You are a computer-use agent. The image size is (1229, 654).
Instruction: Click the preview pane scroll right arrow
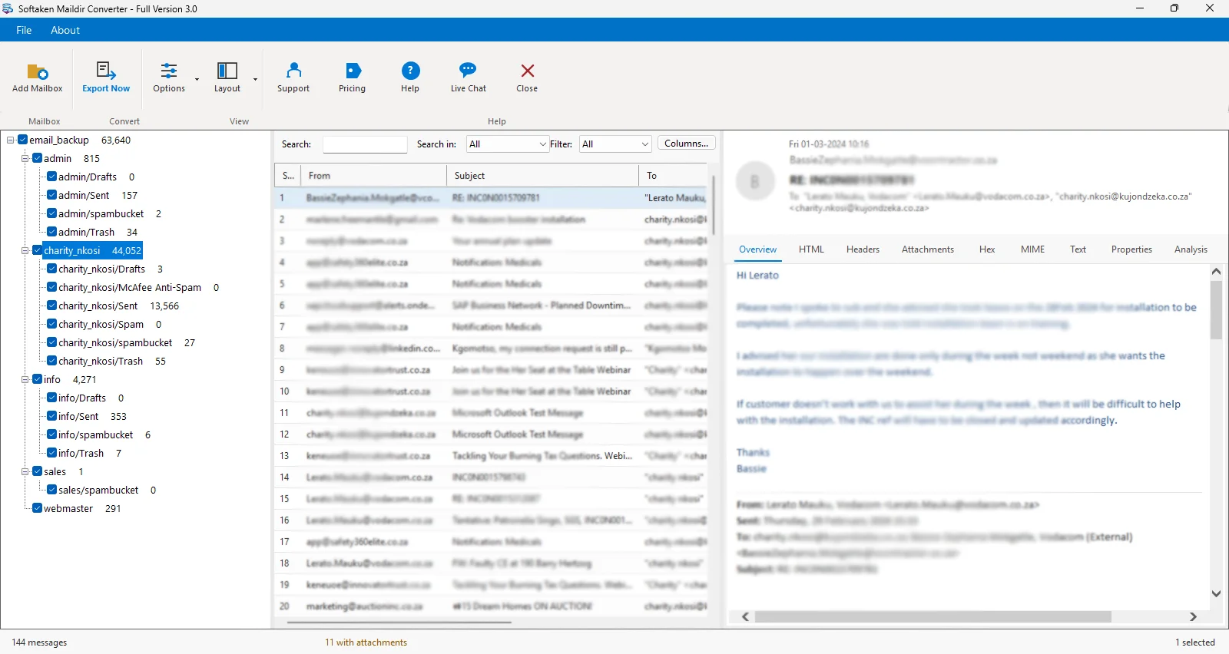coord(1193,617)
